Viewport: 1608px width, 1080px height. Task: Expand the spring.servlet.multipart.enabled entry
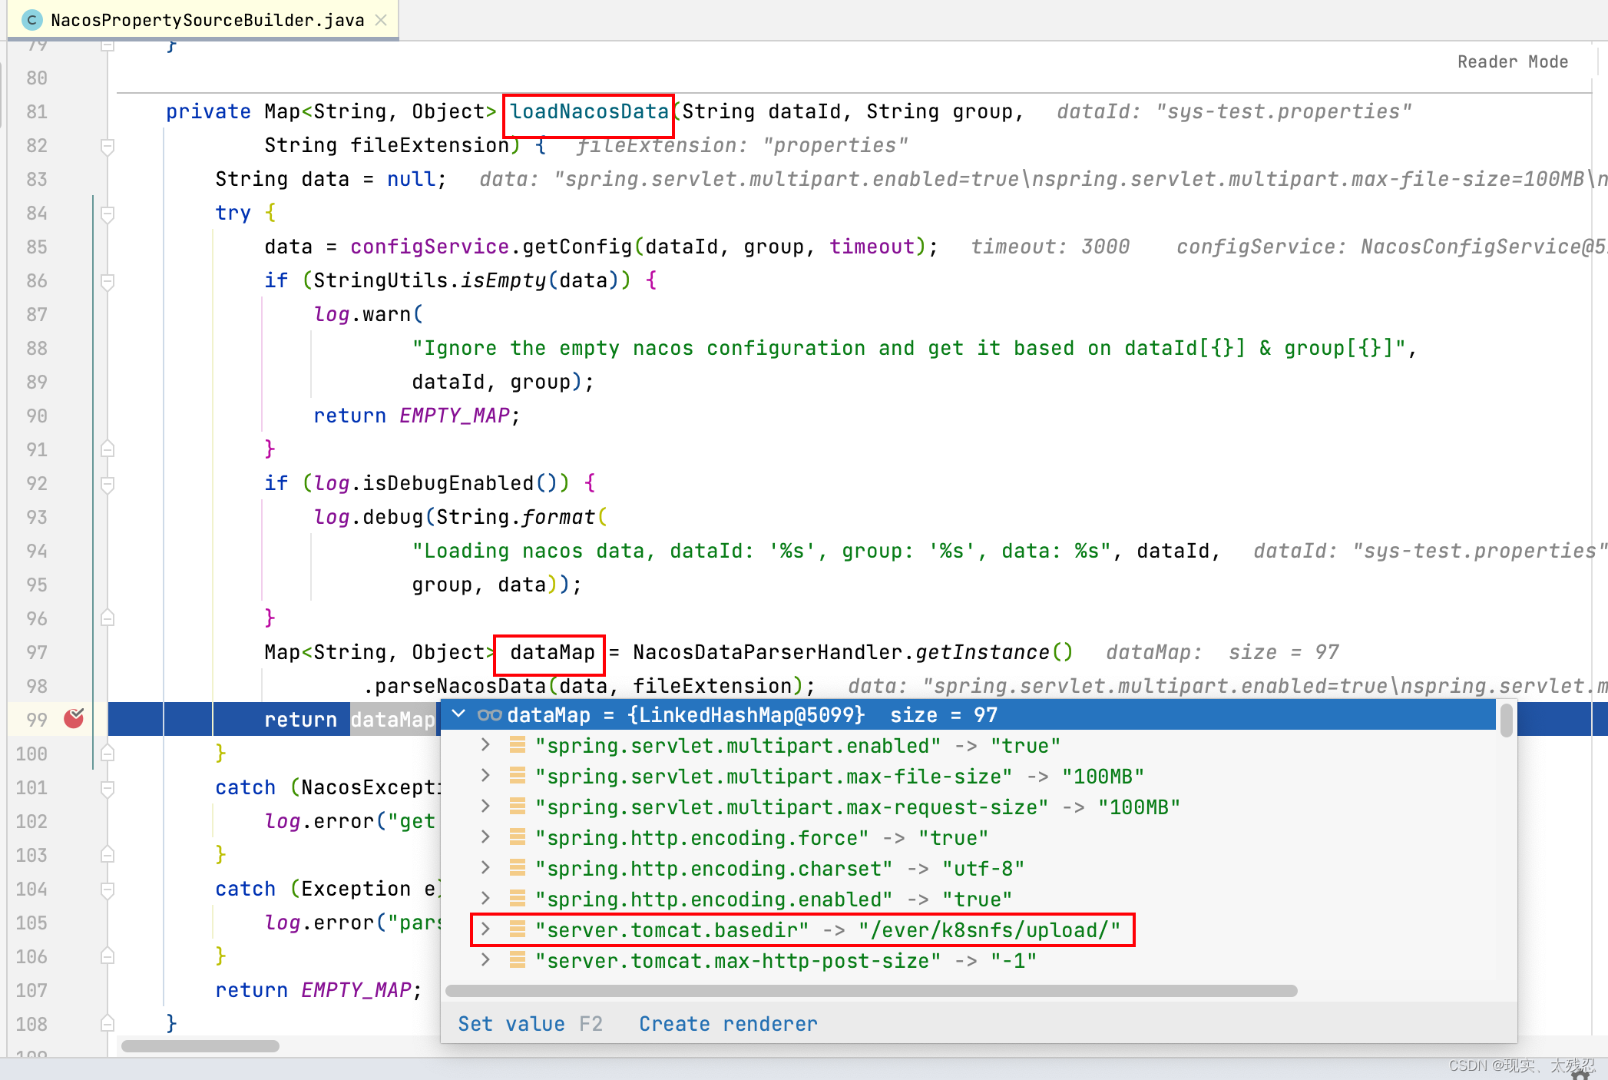485,745
